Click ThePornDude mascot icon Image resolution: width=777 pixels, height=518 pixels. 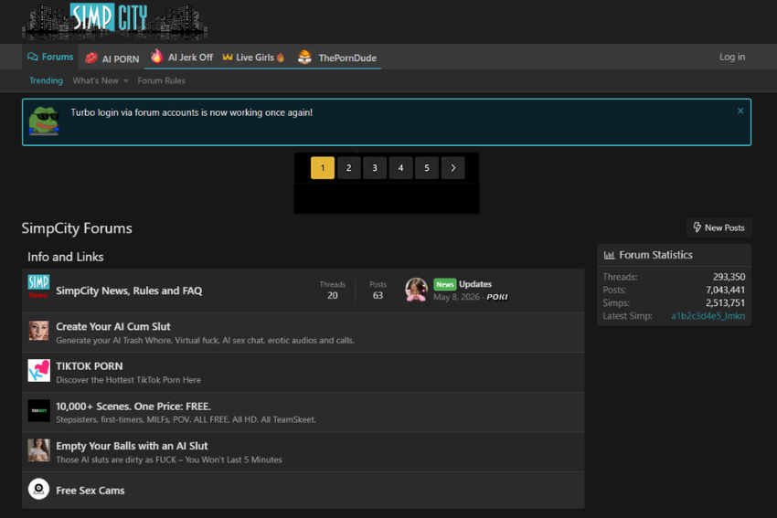(x=304, y=57)
